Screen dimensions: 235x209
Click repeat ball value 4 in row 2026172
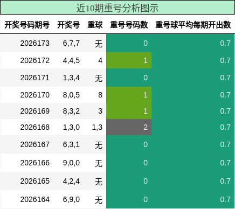coord(100,60)
